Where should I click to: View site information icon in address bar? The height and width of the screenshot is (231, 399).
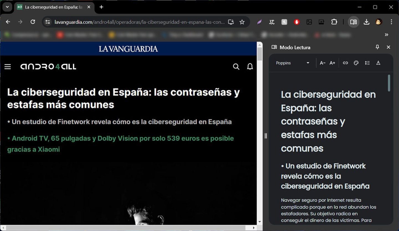coord(48,22)
